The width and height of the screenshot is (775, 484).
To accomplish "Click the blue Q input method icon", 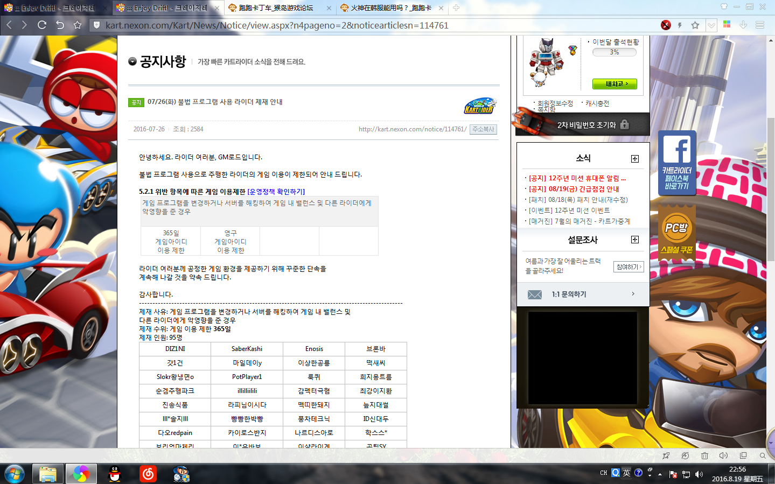I will pos(616,473).
